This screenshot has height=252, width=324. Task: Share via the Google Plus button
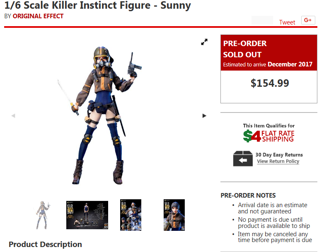(308, 20)
